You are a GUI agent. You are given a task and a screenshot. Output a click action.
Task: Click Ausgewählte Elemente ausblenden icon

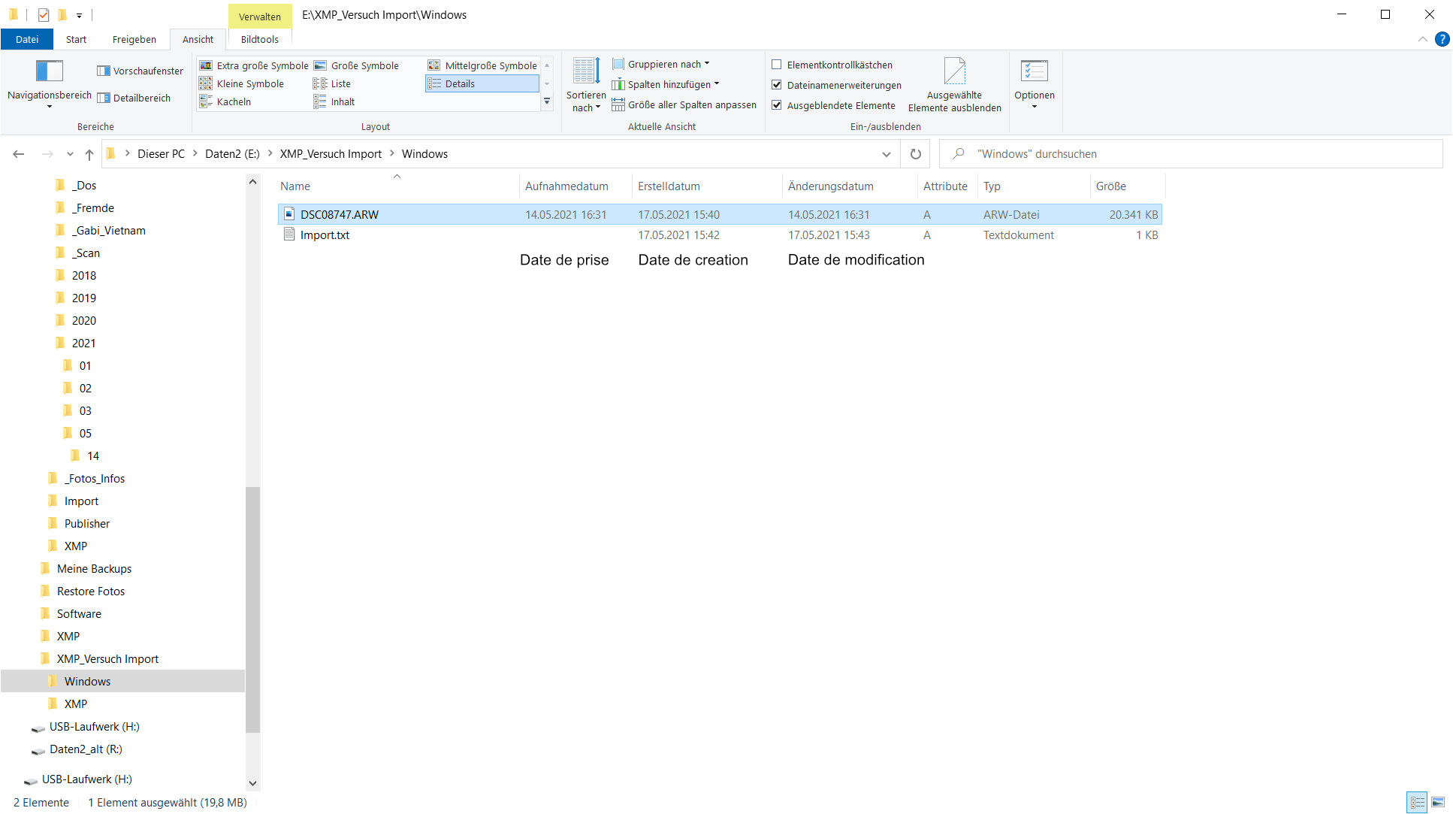point(954,72)
